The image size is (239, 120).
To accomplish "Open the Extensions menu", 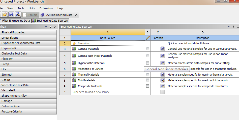I will point(46,8).
